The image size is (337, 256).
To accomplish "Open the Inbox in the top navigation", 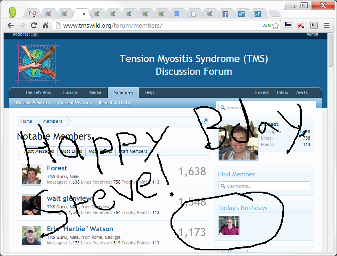I will [x=283, y=92].
